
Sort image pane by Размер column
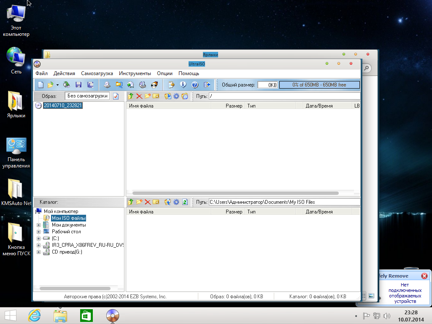pyautogui.click(x=227, y=106)
